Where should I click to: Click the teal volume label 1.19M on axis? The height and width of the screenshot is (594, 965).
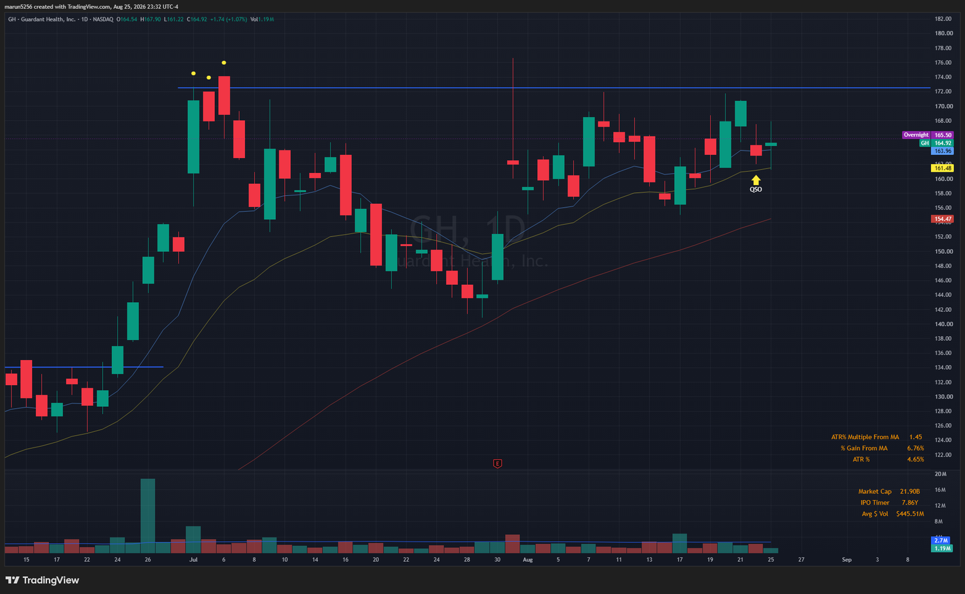click(x=942, y=548)
